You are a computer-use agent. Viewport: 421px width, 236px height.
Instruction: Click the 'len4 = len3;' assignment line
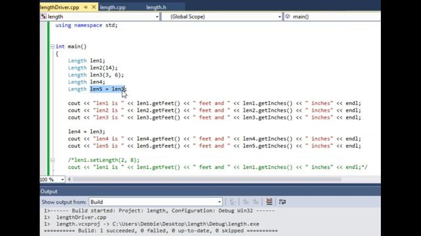[x=86, y=132]
